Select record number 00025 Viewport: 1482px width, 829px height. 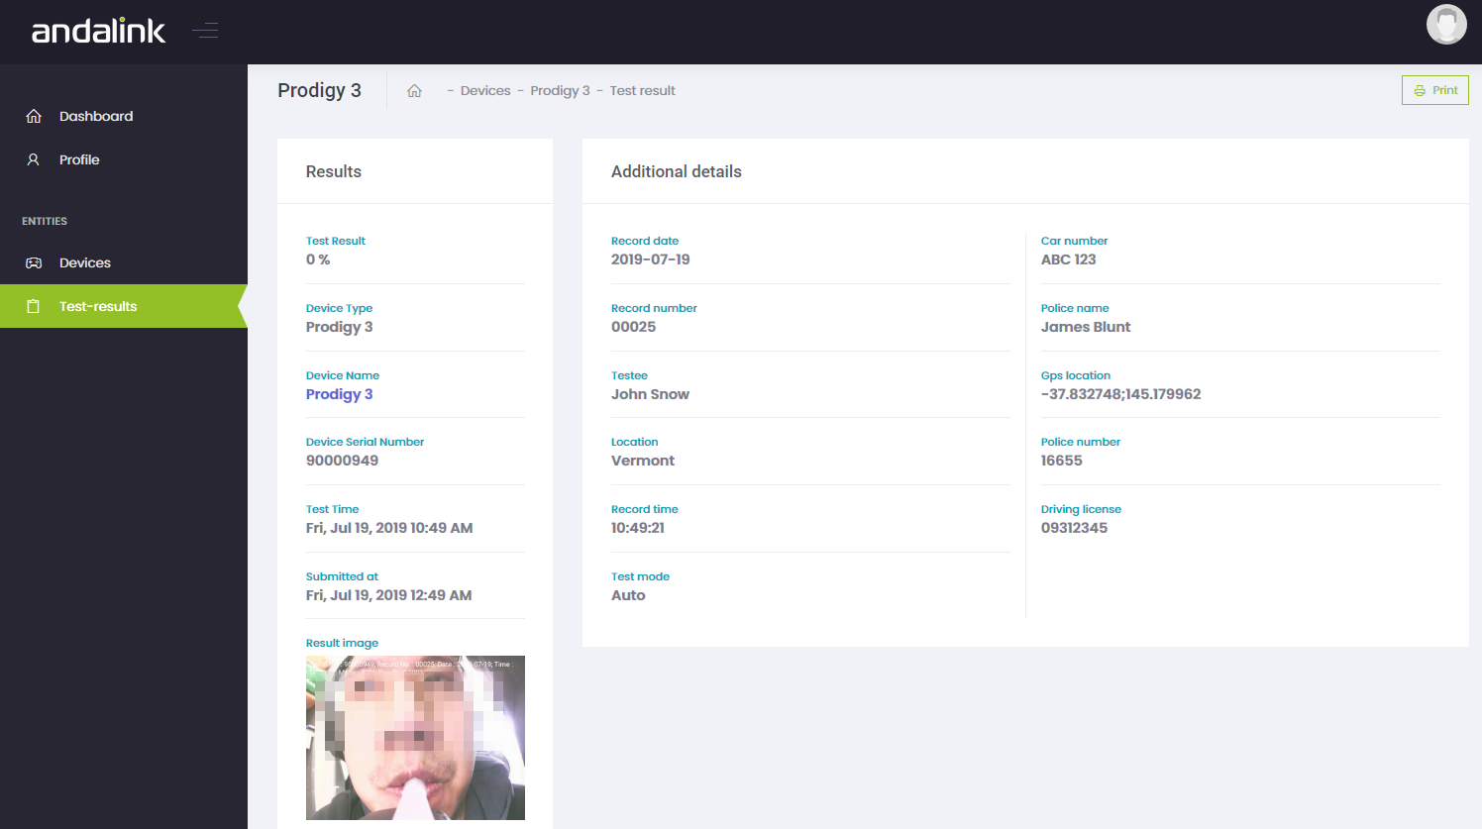[634, 327]
